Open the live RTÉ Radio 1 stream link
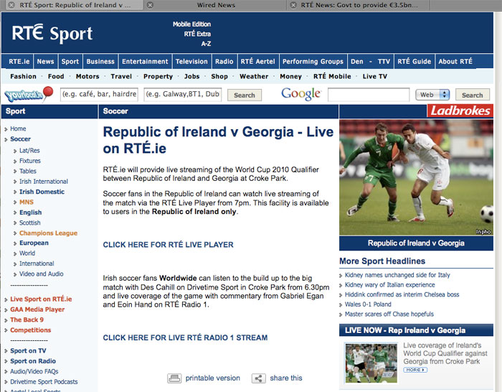The height and width of the screenshot is (392, 502). point(185,337)
